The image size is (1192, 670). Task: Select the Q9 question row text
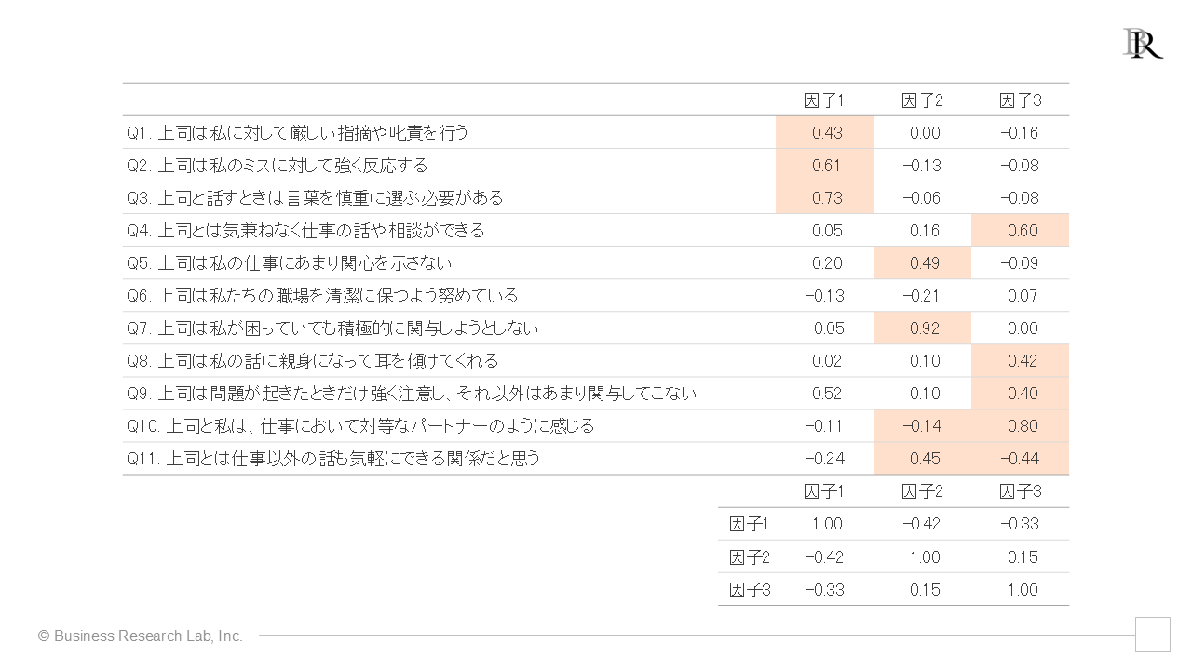click(x=412, y=394)
